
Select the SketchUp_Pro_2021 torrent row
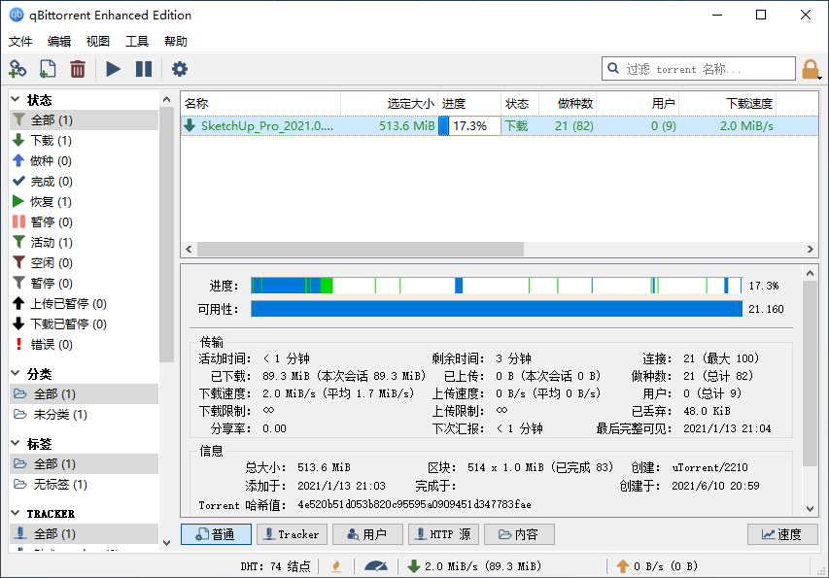tap(500, 125)
